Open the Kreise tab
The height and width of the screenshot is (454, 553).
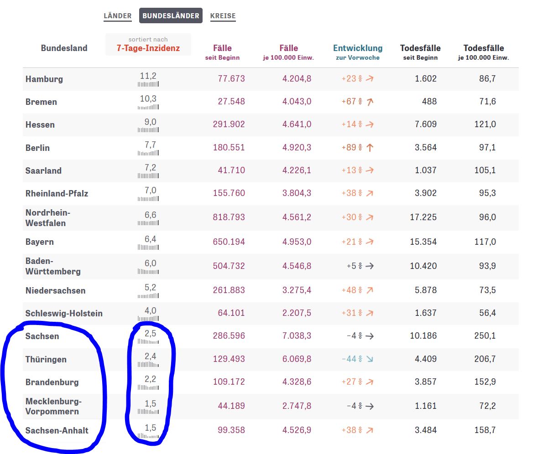coord(223,16)
